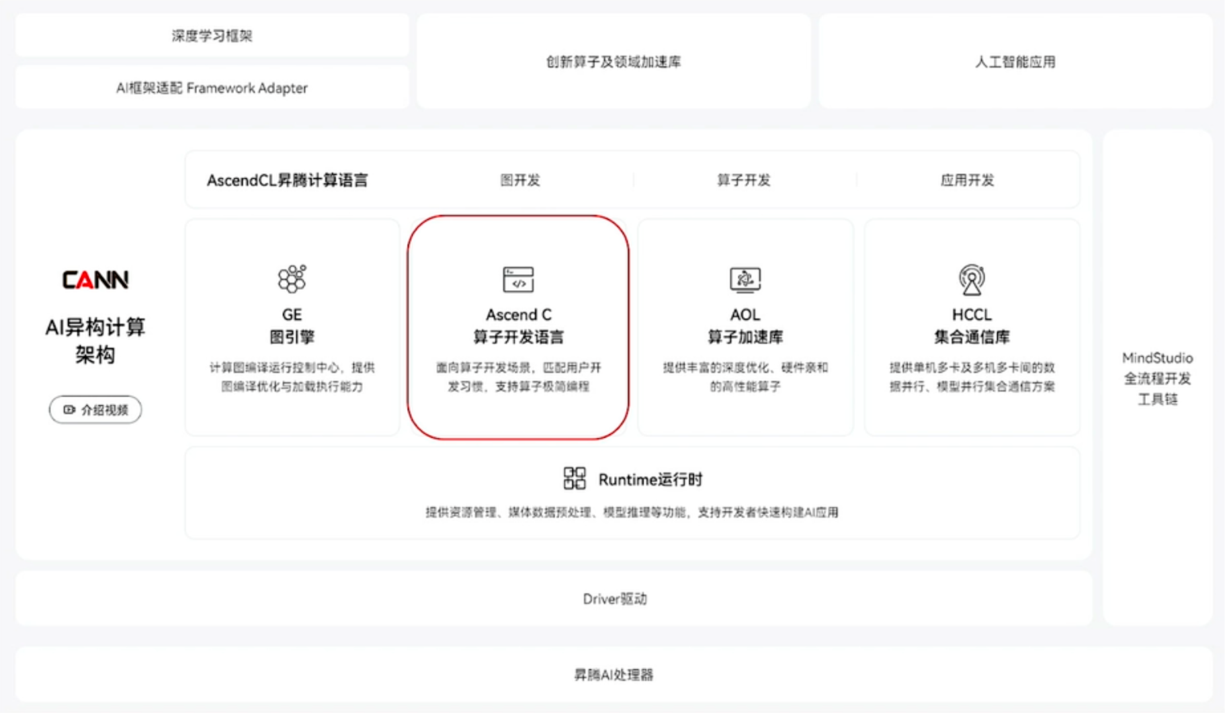Viewport: 1225px width, 713px height.
Task: Click the Ascend C 算子开发语言 title
Action: pos(518,325)
